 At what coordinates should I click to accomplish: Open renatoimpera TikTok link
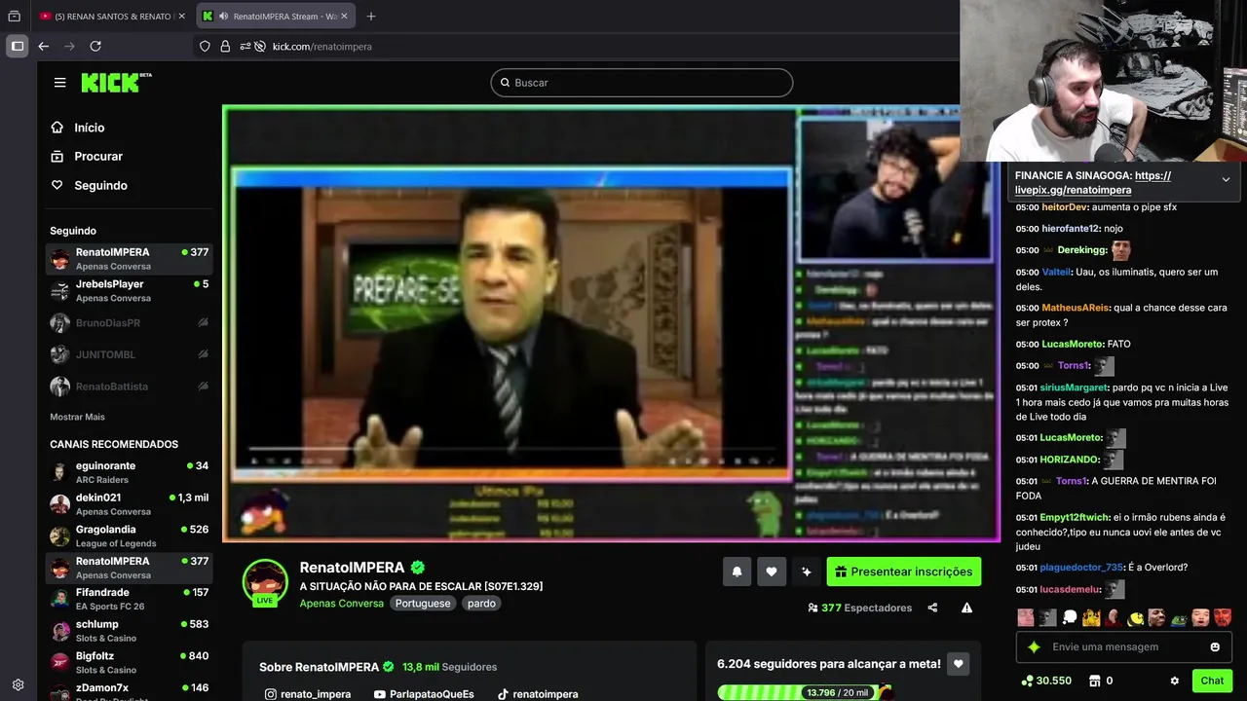coord(537,694)
